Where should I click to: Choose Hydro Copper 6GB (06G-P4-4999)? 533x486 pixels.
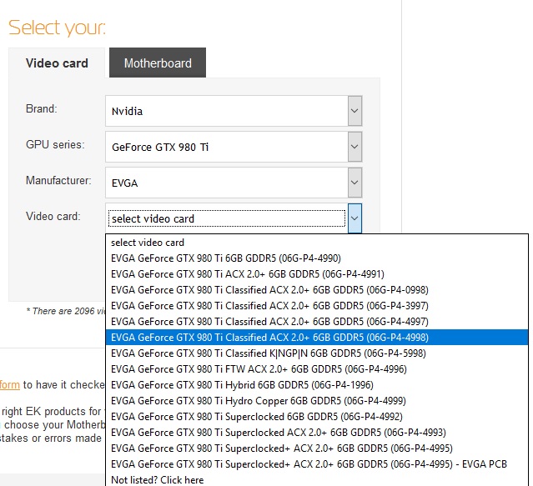[317, 401]
